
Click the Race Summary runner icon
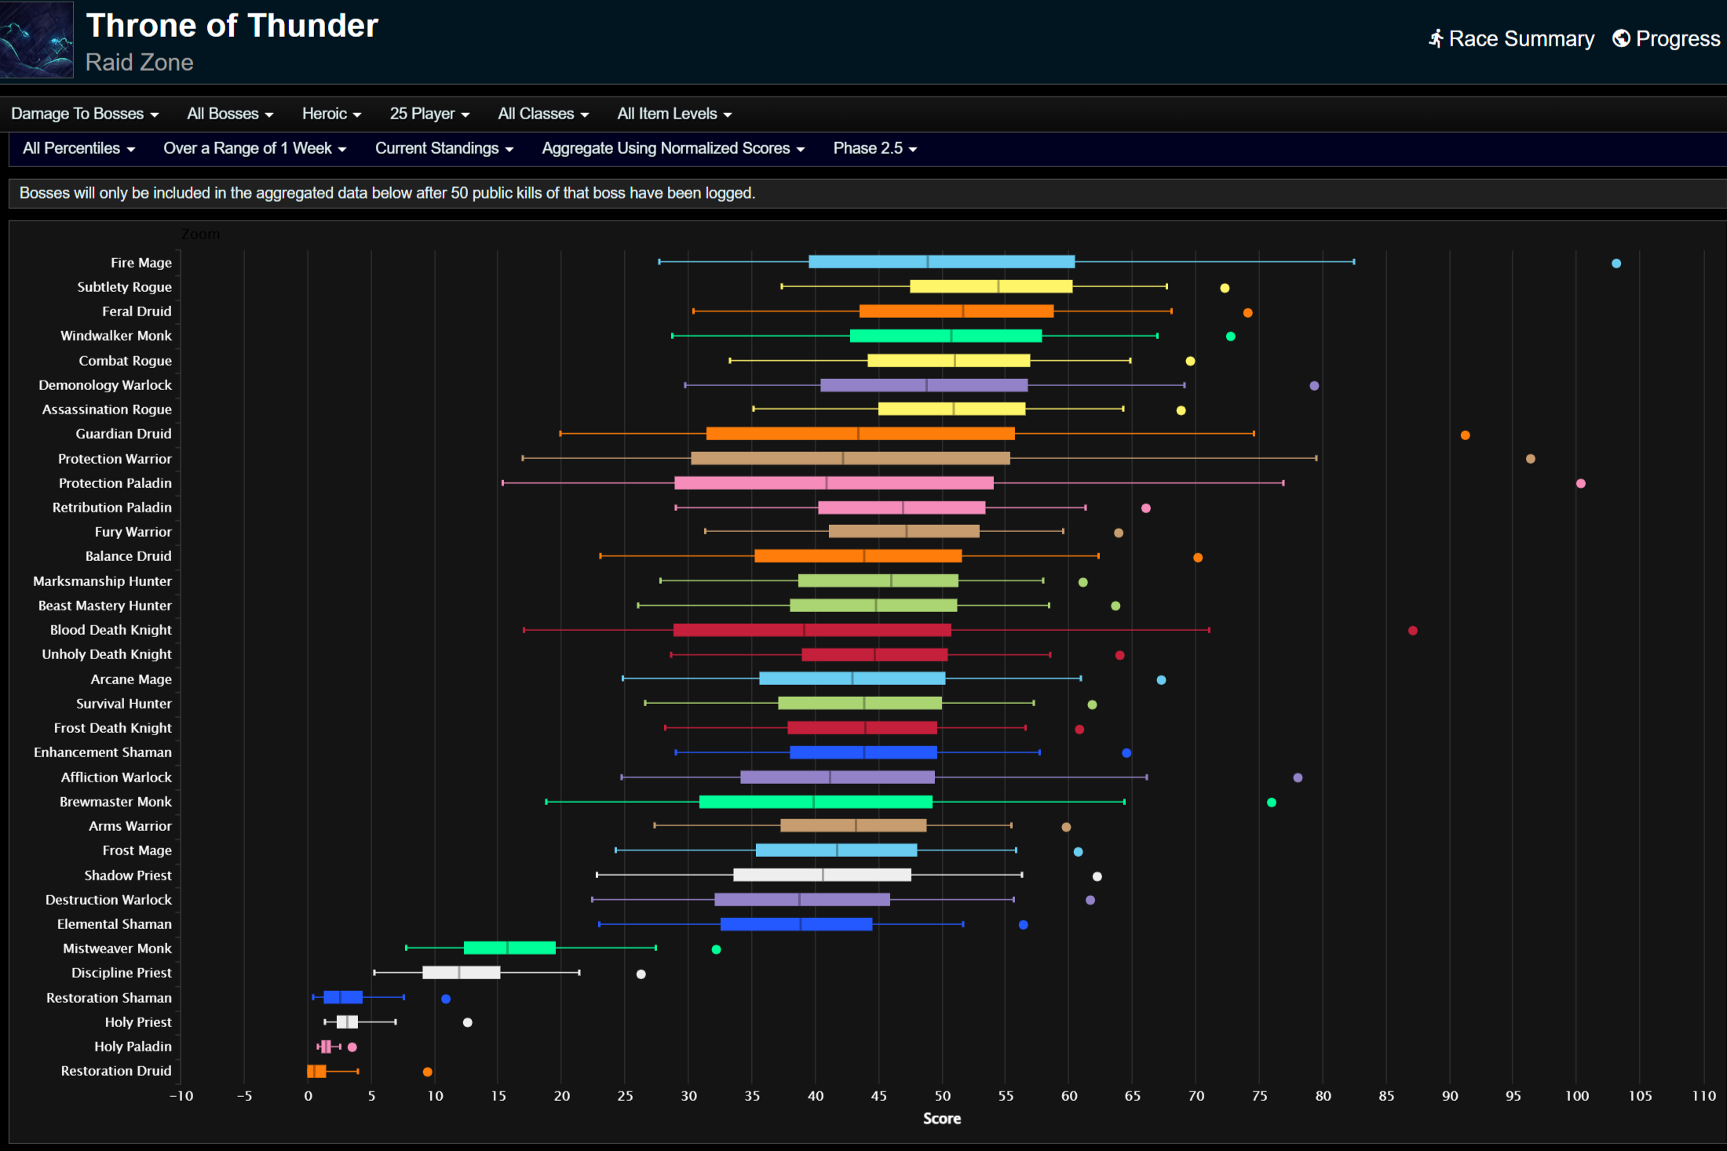tap(1436, 38)
